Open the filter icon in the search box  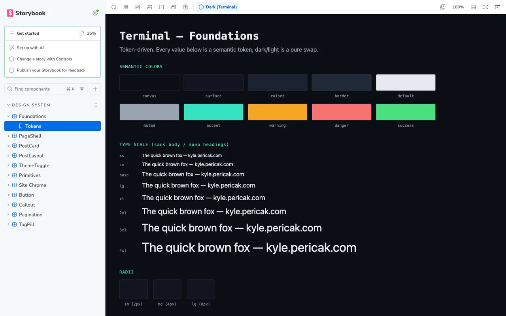click(82, 89)
